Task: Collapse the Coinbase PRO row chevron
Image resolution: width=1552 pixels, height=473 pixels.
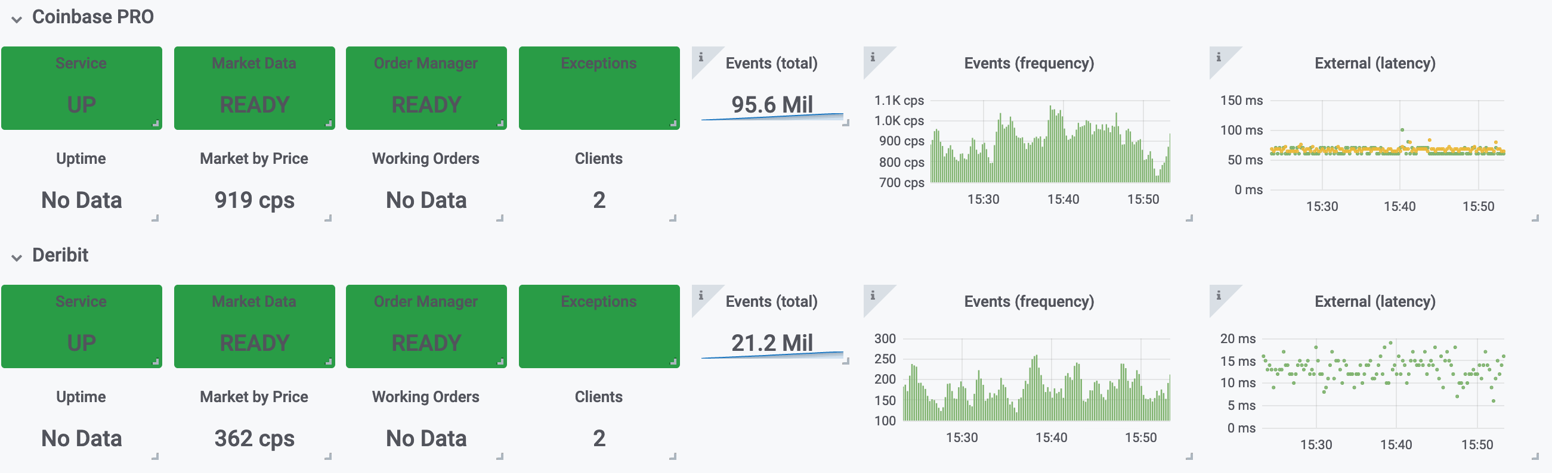Action: tap(17, 19)
